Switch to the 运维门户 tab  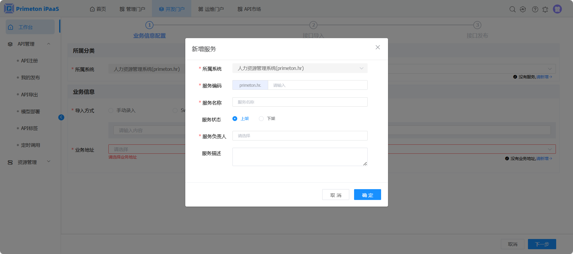[x=211, y=9]
